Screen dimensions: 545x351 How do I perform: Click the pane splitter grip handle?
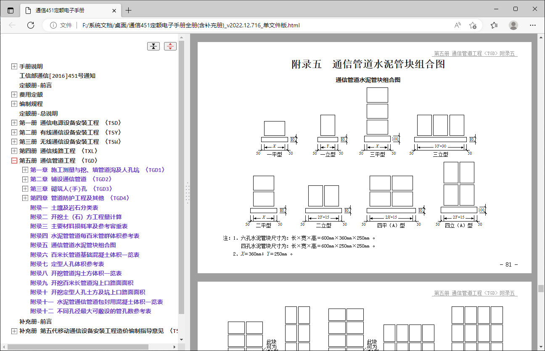point(188,193)
